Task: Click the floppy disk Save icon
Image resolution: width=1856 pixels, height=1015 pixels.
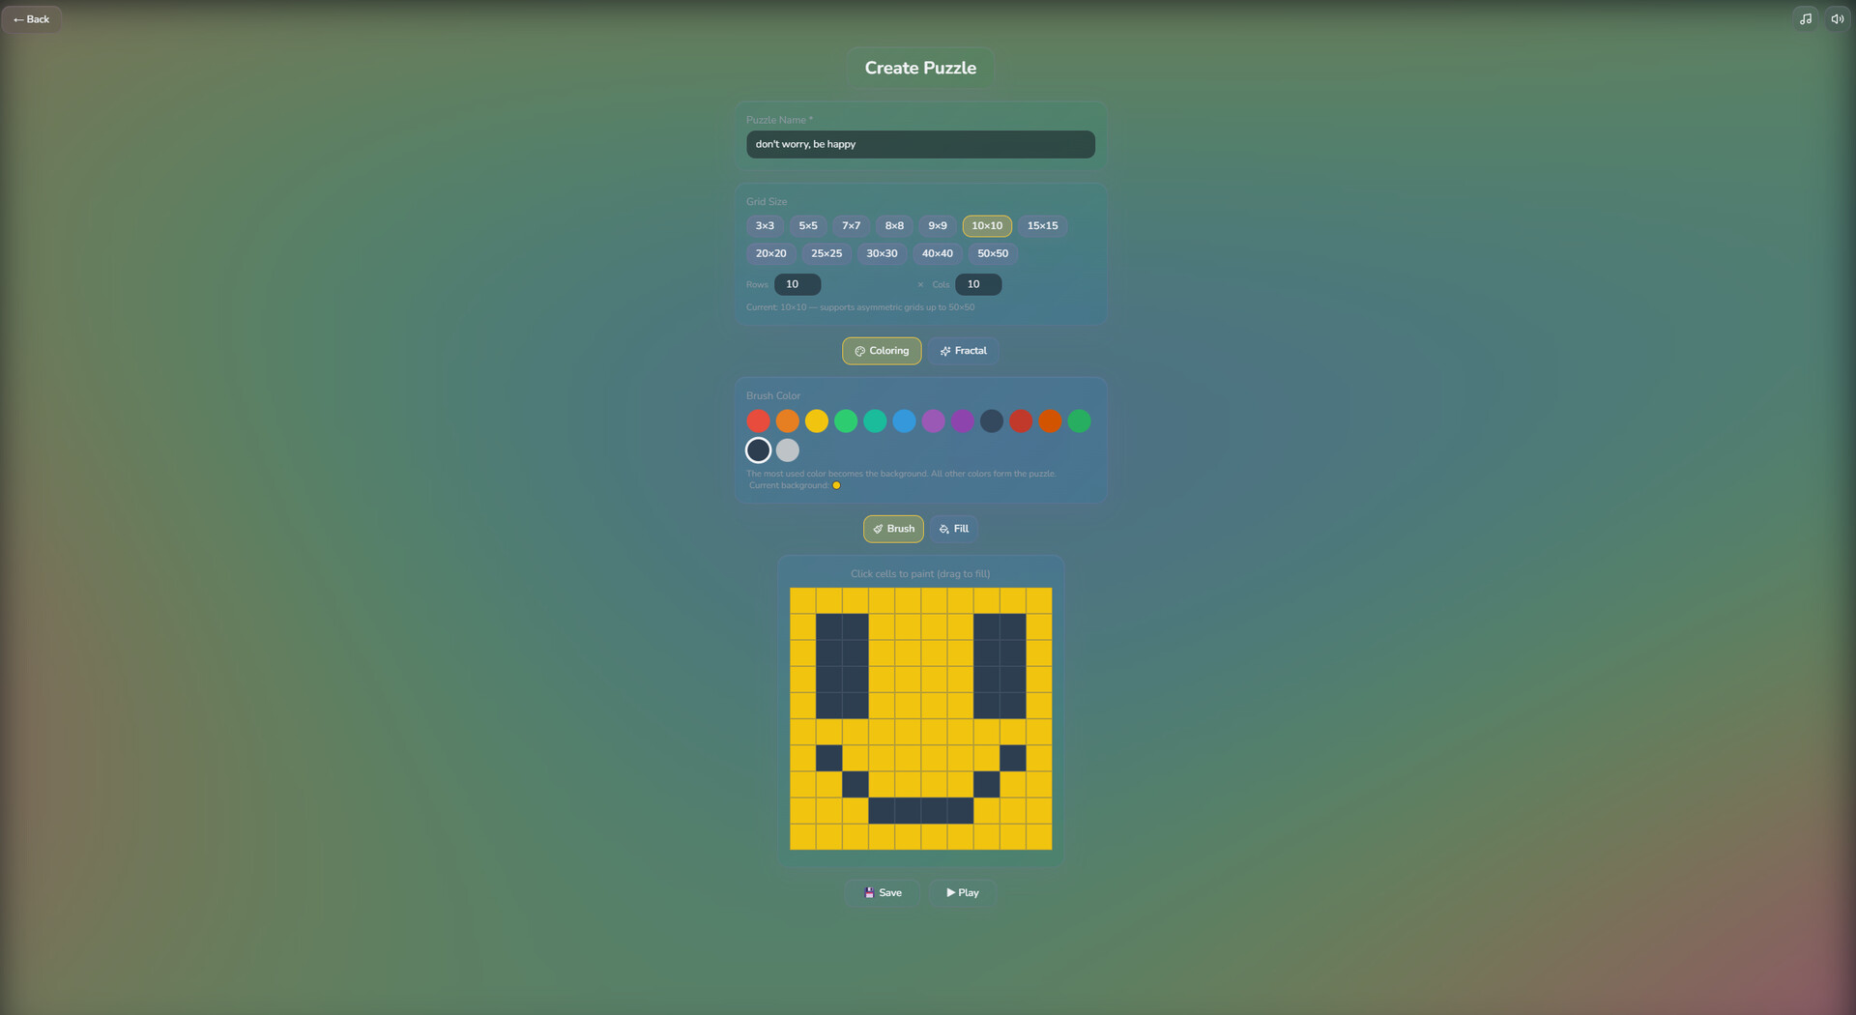Action: (869, 892)
